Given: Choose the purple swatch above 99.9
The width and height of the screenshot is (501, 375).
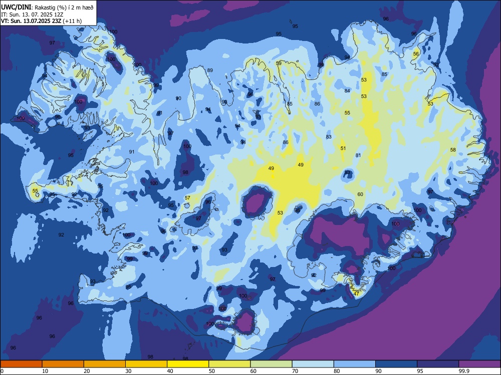Looking at the screenshot, I should (479, 364).
